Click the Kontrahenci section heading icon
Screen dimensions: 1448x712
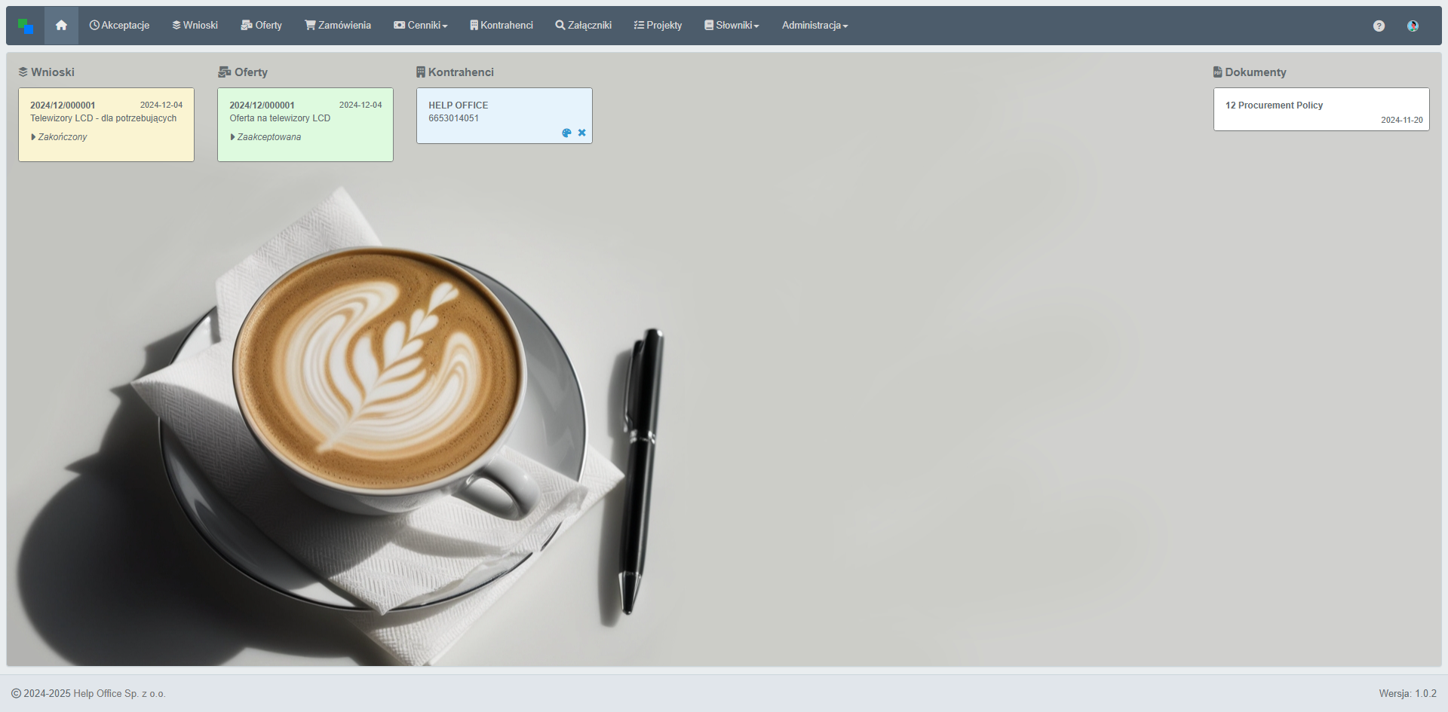pyautogui.click(x=421, y=72)
